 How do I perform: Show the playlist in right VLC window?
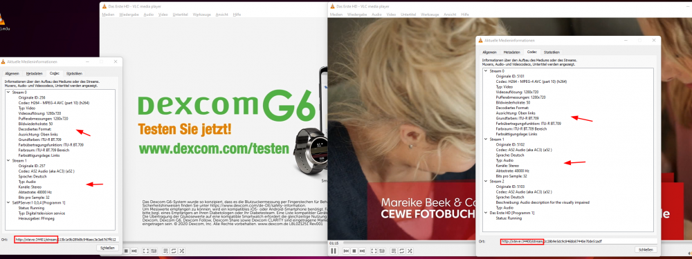pyautogui.click(x=394, y=251)
